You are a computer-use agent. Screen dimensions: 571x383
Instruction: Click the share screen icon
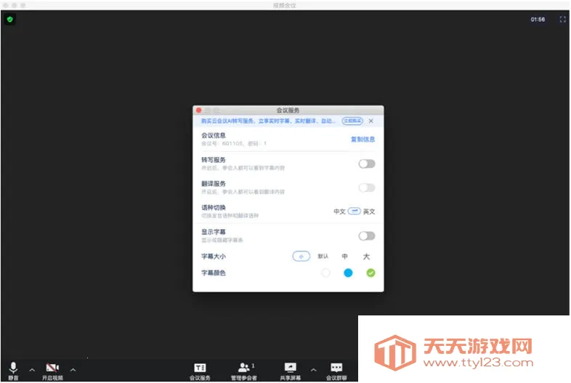291,367
